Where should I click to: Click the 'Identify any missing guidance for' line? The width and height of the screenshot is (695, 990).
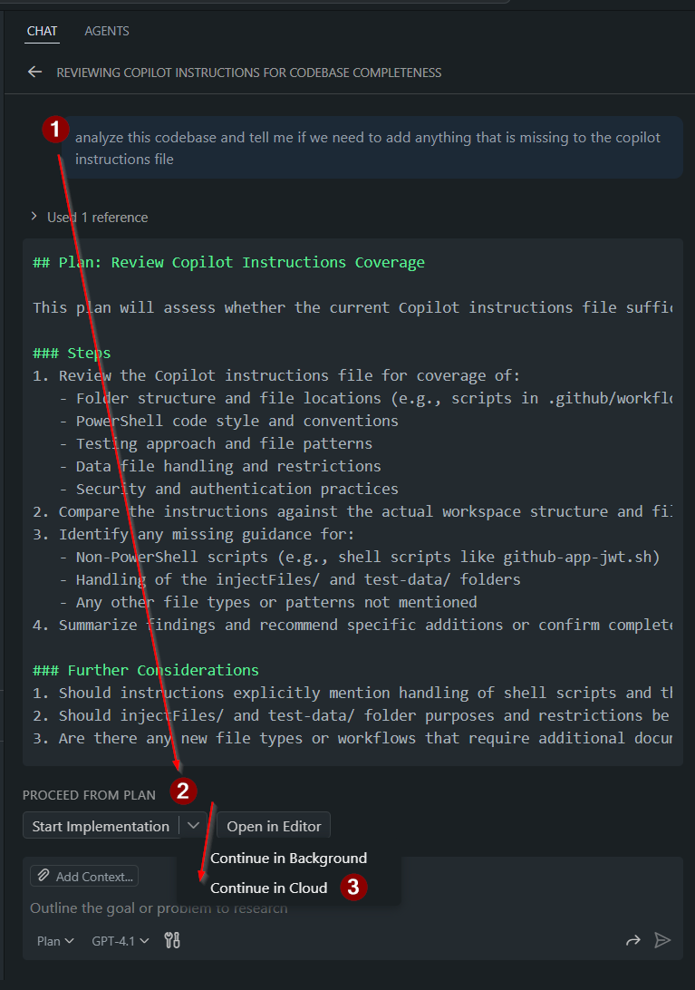pos(194,534)
